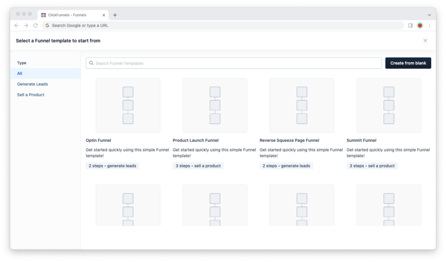Screen dimensions: 446x262
Task: Select the Product Launch Funnel thumbnail
Action: pyautogui.click(x=215, y=105)
